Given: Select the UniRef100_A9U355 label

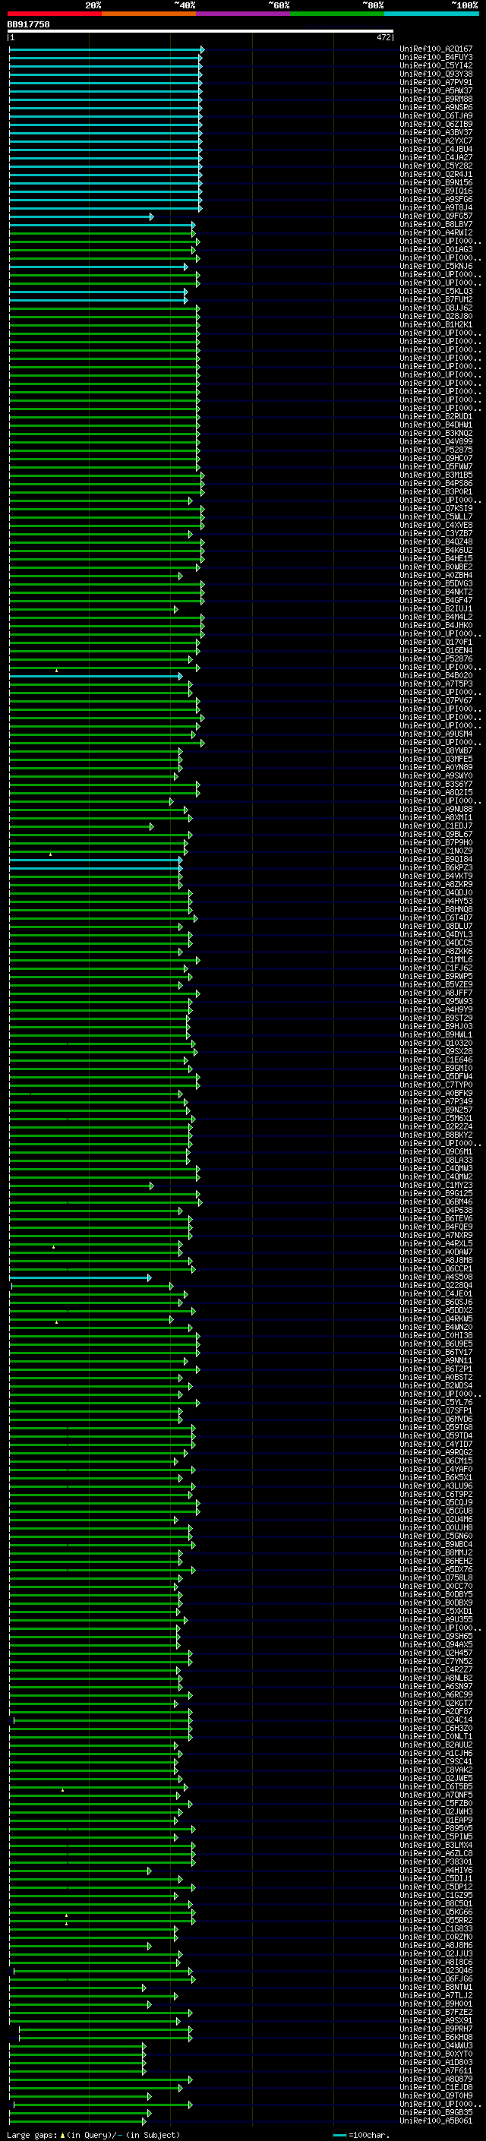Looking at the screenshot, I should point(436,1619).
